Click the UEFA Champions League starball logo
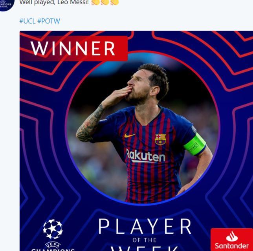This screenshot has height=251, width=253. click(x=53, y=229)
